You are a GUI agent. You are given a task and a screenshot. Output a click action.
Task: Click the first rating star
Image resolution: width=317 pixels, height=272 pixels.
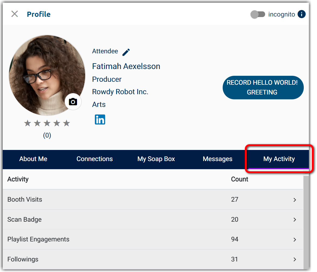(x=28, y=123)
